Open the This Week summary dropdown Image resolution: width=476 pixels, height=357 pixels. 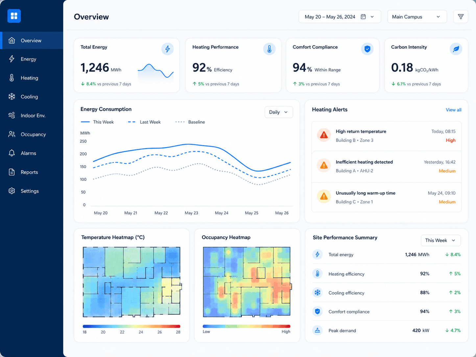[x=440, y=240]
